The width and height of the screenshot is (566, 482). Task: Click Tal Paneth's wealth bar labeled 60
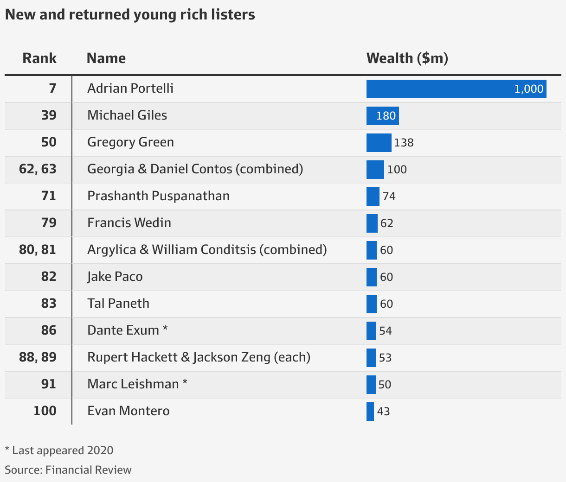pyautogui.click(x=372, y=304)
